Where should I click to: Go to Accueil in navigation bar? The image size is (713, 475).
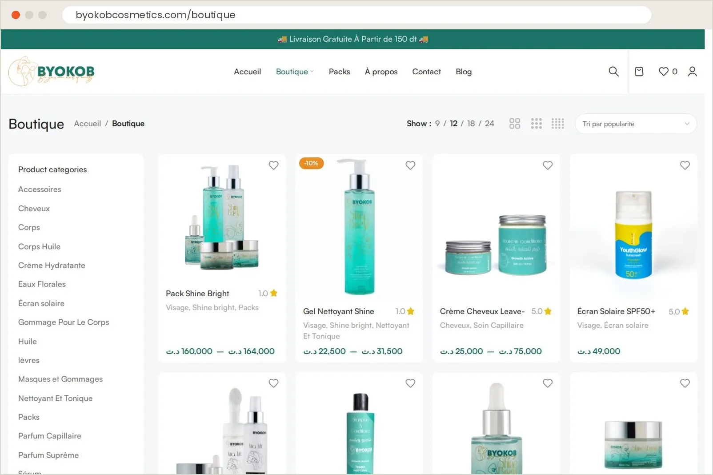[x=248, y=72]
